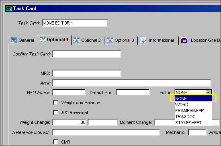Click the Reference Interval label
This screenshot has width=221, height=146.
coord(31,132)
